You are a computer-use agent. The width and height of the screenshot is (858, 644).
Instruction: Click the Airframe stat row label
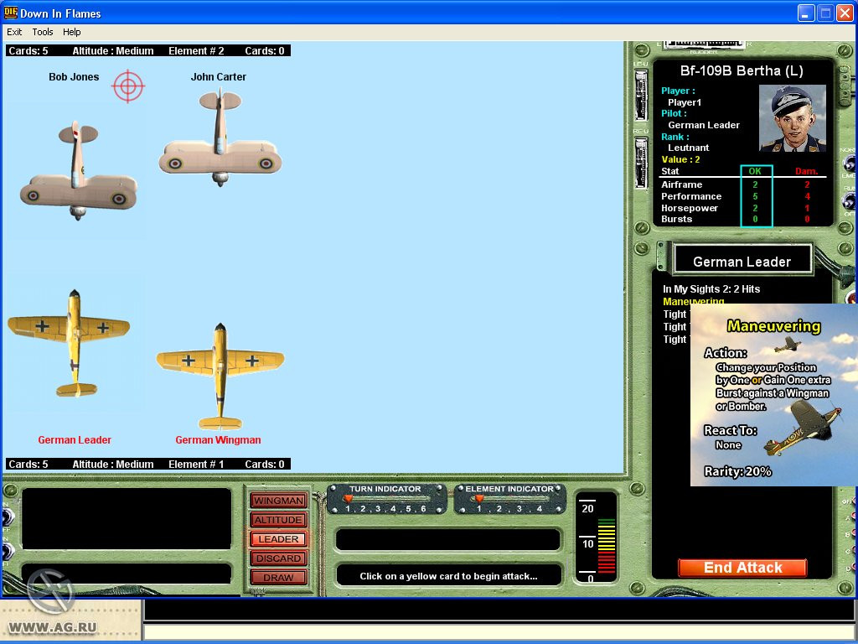681,184
